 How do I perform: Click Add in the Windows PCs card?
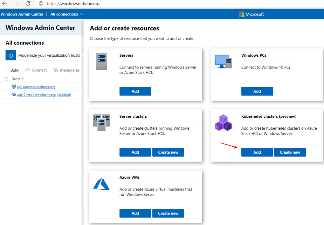pos(257,91)
